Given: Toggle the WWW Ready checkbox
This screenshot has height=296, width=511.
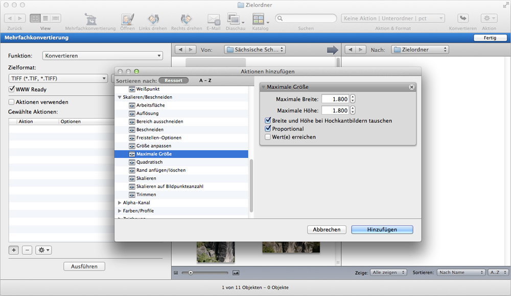Looking at the screenshot, I should (x=12, y=89).
